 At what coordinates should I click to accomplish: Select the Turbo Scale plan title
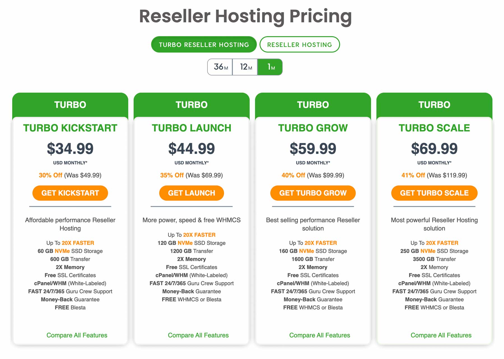coord(434,128)
